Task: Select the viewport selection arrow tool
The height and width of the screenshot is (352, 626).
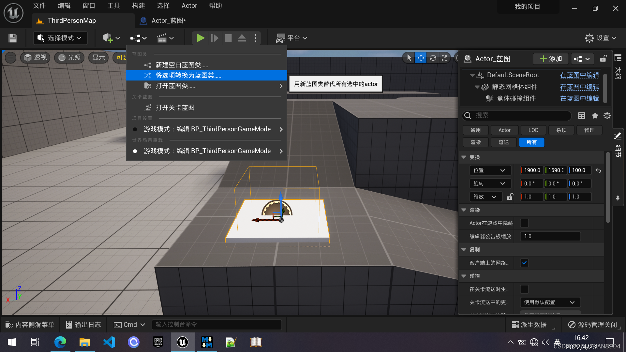Action: click(409, 58)
